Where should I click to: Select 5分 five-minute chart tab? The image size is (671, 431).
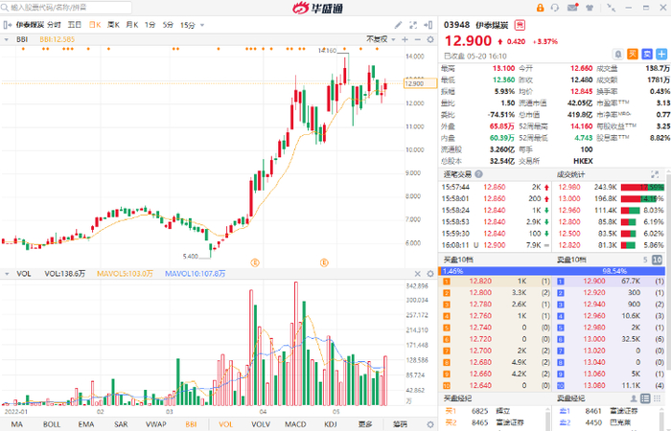(168, 25)
